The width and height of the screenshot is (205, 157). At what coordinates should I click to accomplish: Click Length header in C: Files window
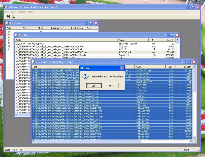(x=167, y=40)
